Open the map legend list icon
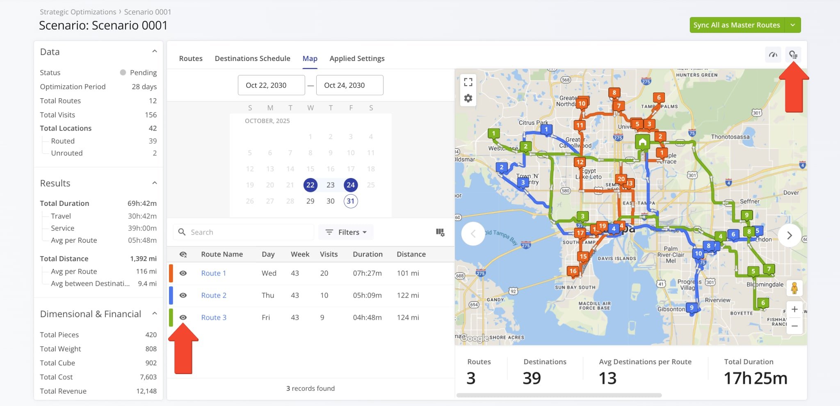This screenshot has height=406, width=840. pos(793,55)
